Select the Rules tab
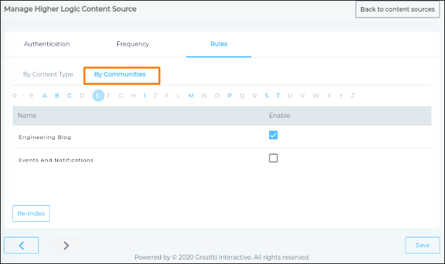Viewport: 445px width, 264px height. 219,44
